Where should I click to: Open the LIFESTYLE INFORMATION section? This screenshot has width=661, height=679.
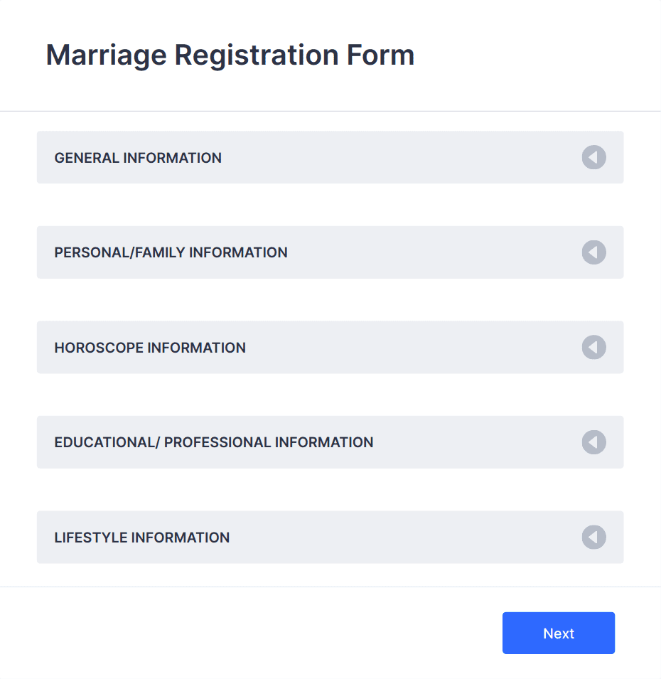tap(330, 537)
